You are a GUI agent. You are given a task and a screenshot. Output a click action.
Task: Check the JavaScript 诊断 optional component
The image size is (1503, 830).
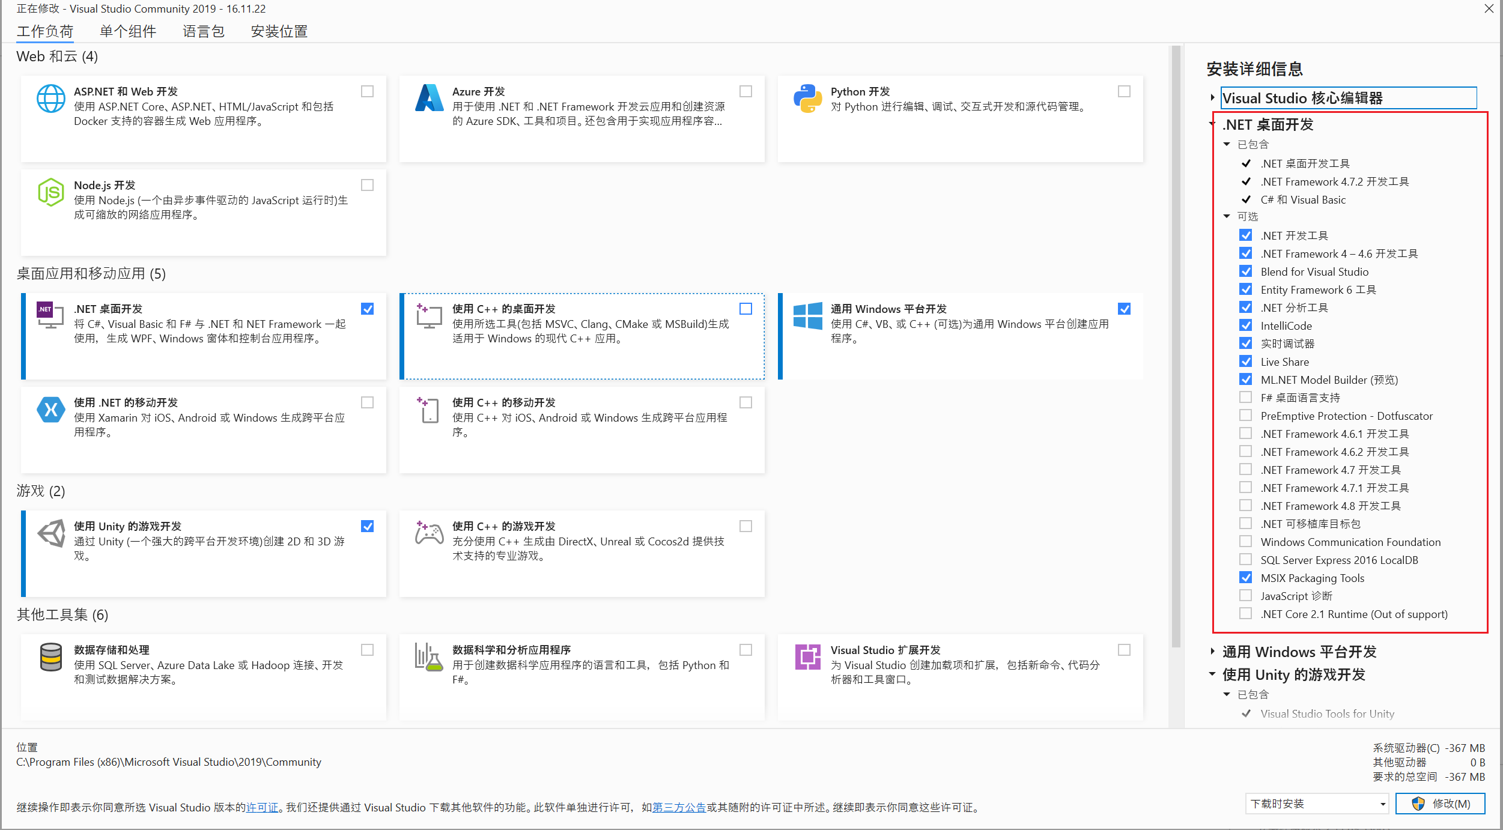point(1246,595)
